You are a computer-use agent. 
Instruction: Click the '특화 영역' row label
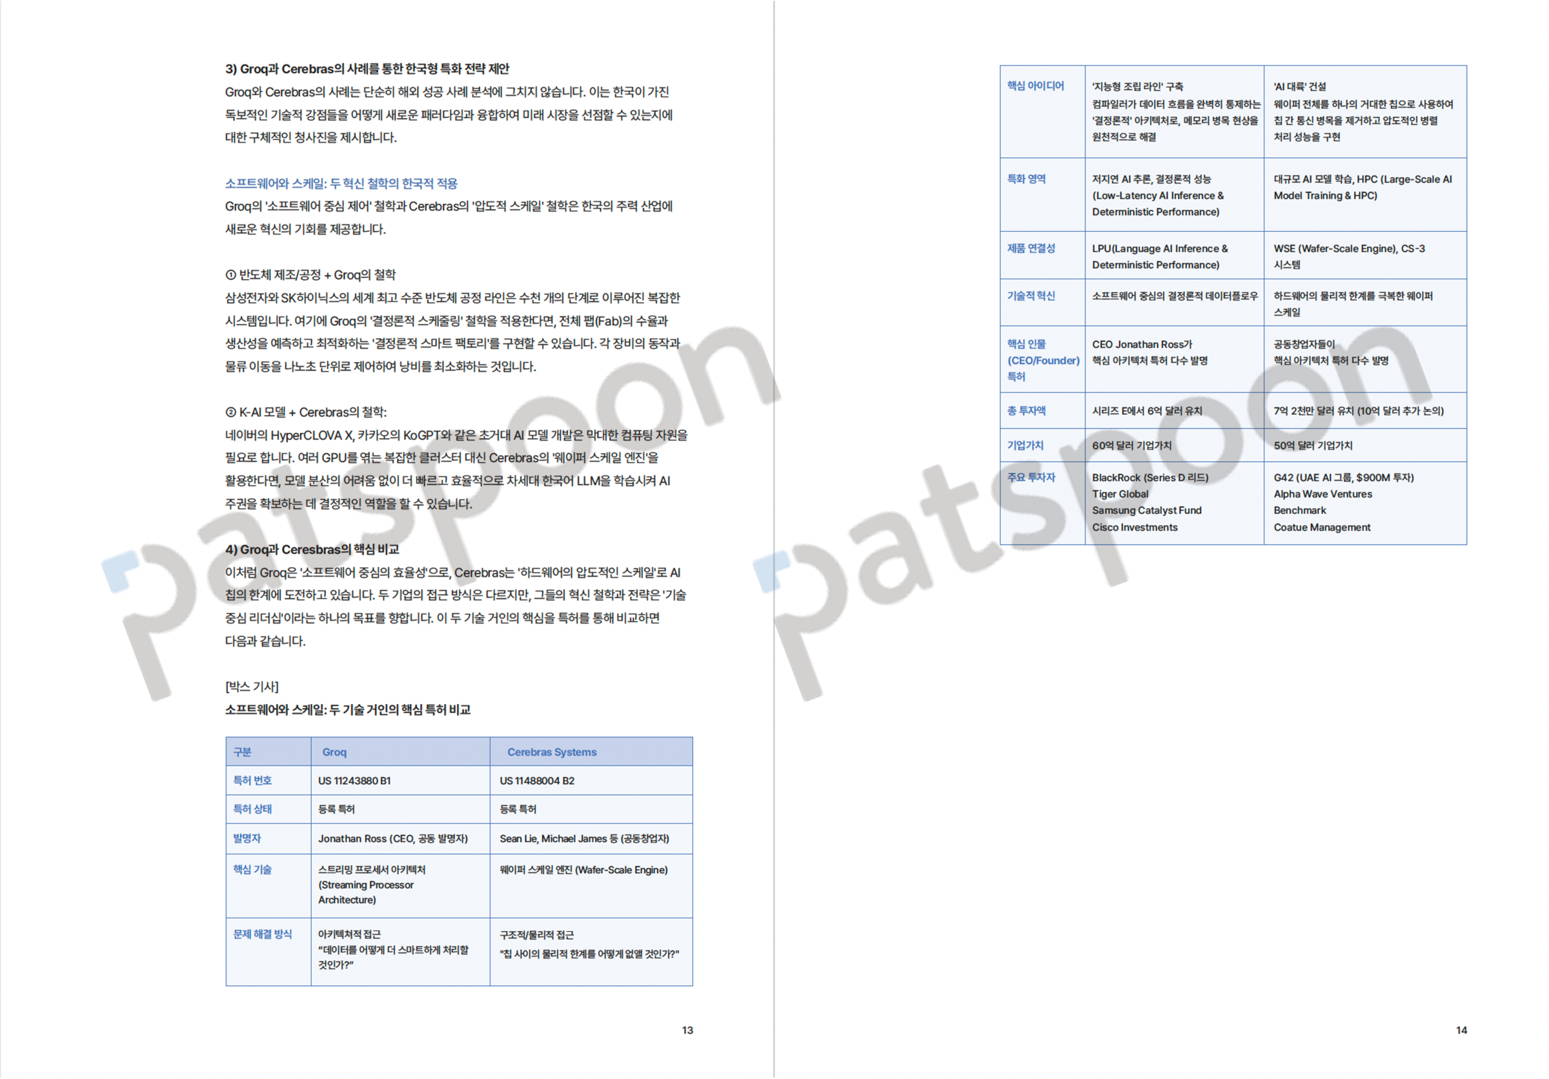(x=1026, y=179)
